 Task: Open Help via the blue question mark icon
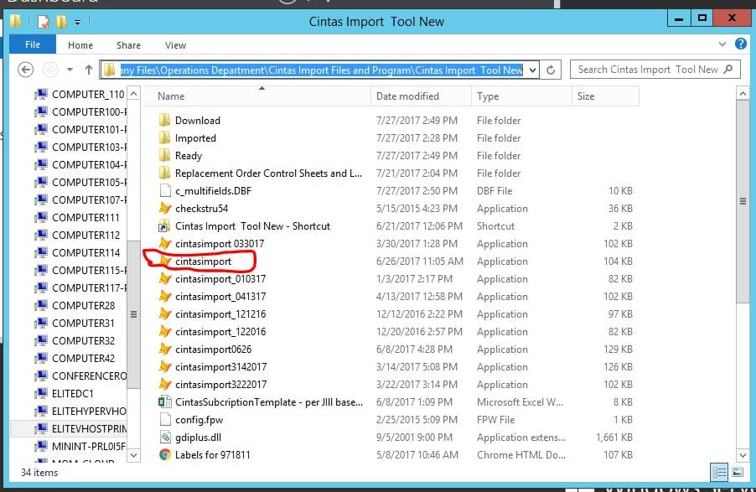[740, 45]
